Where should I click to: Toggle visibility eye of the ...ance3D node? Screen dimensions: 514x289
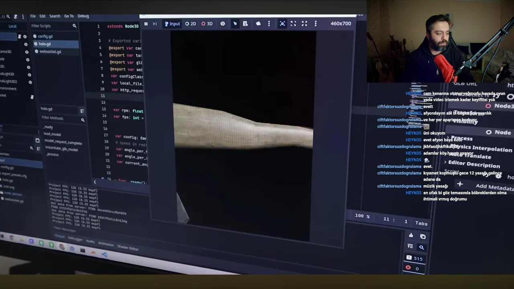pyautogui.click(x=27, y=52)
